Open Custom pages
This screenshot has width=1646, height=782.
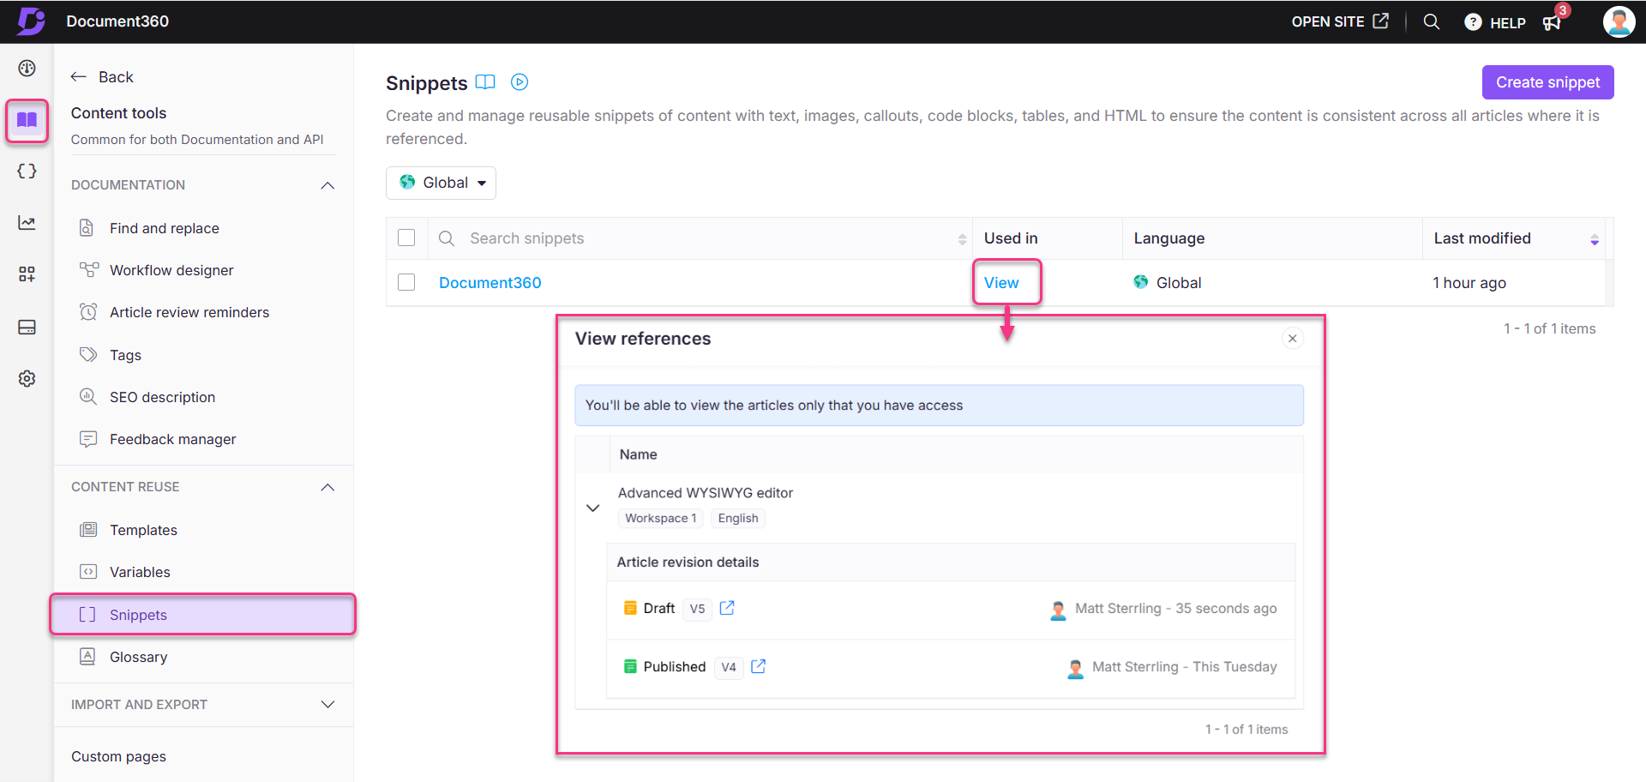(x=118, y=756)
